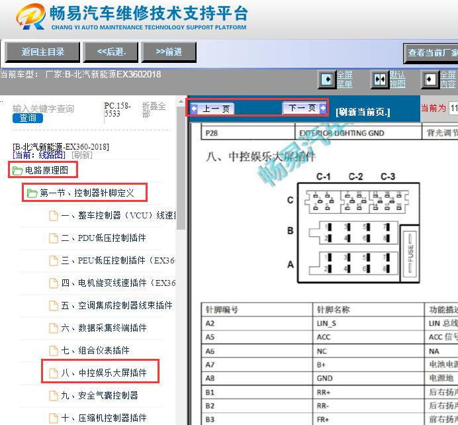Go to next page with 下一页
The image size is (458, 425).
point(304,108)
